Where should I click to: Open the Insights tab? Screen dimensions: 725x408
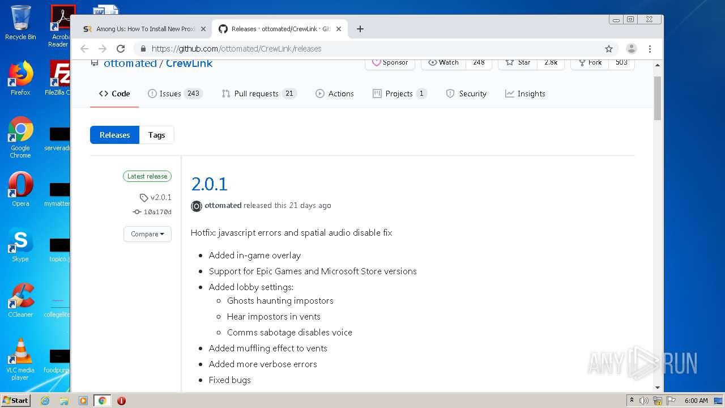point(525,93)
